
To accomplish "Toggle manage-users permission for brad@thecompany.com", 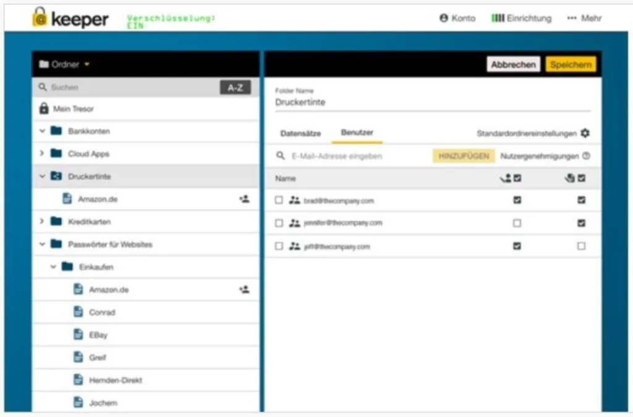I will [x=517, y=200].
